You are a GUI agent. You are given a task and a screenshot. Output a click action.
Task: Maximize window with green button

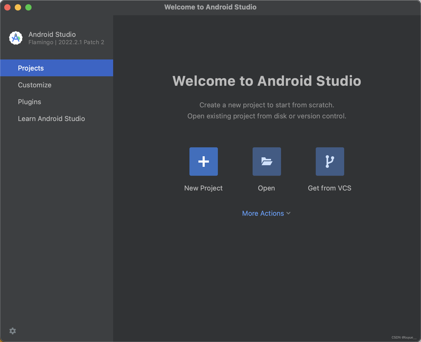(x=28, y=7)
